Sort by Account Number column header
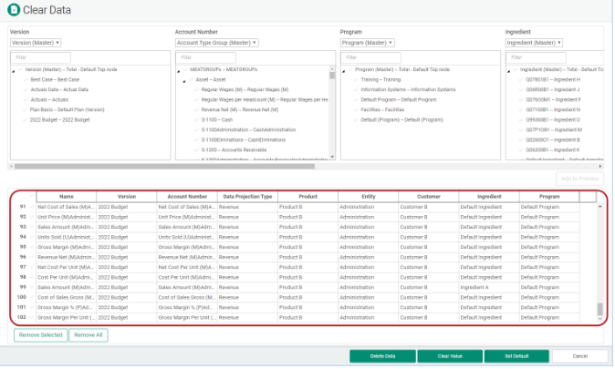 [x=187, y=197]
